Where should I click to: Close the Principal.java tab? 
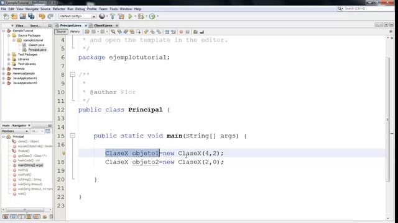pos(86,25)
